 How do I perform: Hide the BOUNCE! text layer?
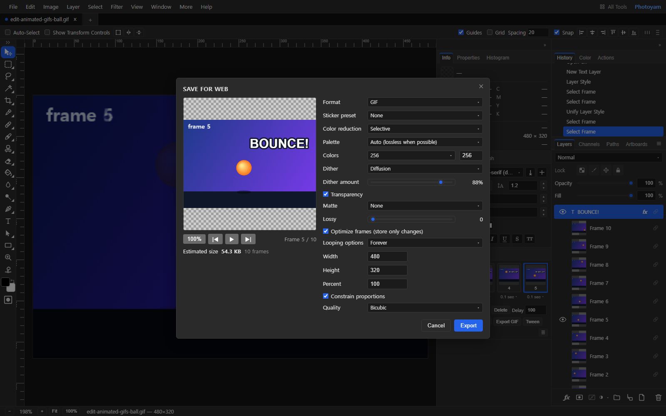(x=562, y=212)
